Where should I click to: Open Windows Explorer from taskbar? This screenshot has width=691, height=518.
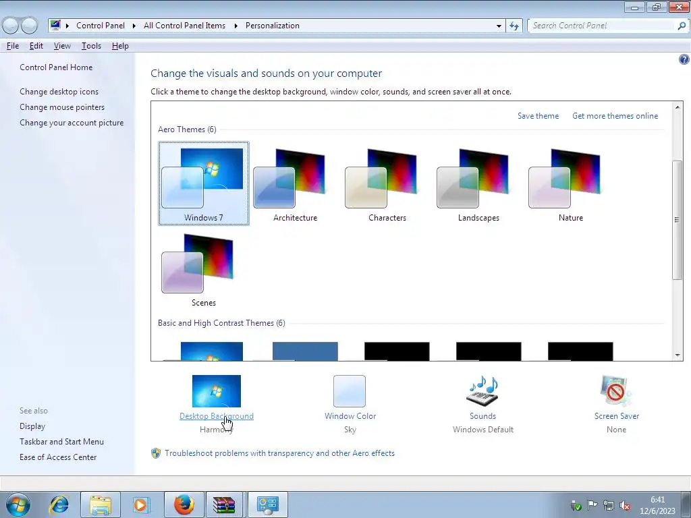tap(101, 505)
